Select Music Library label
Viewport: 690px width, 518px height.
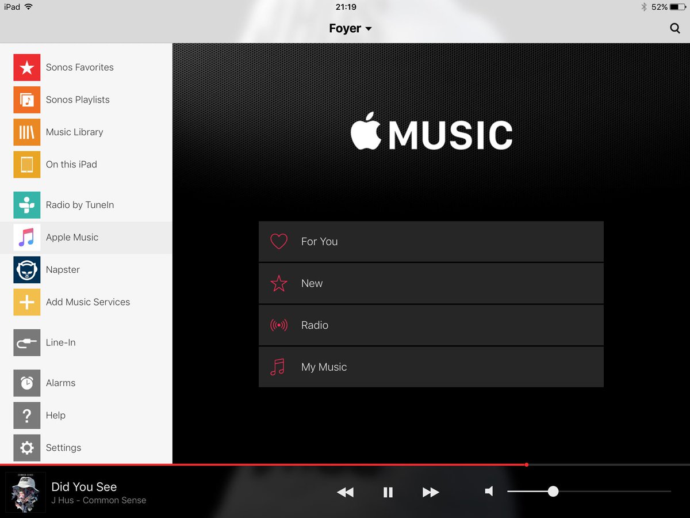(75, 132)
